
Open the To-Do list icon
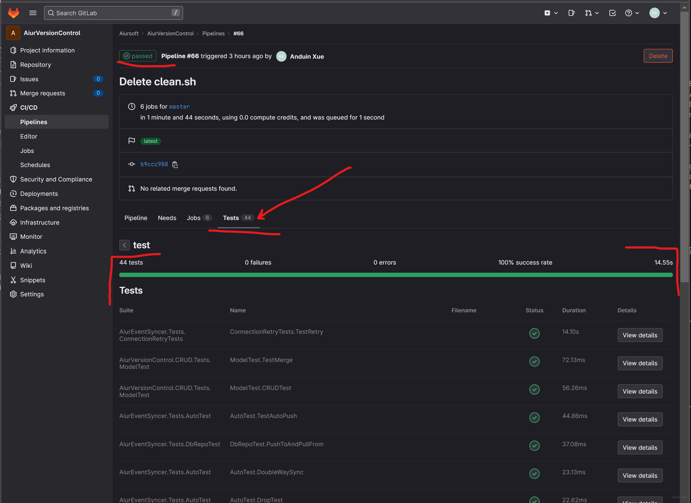[612, 13]
